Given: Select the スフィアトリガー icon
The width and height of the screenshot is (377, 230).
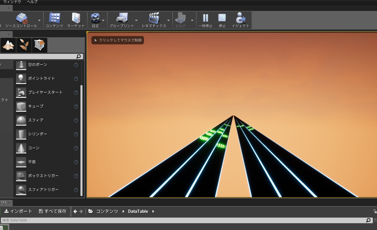Looking at the screenshot, I should [x=21, y=190].
